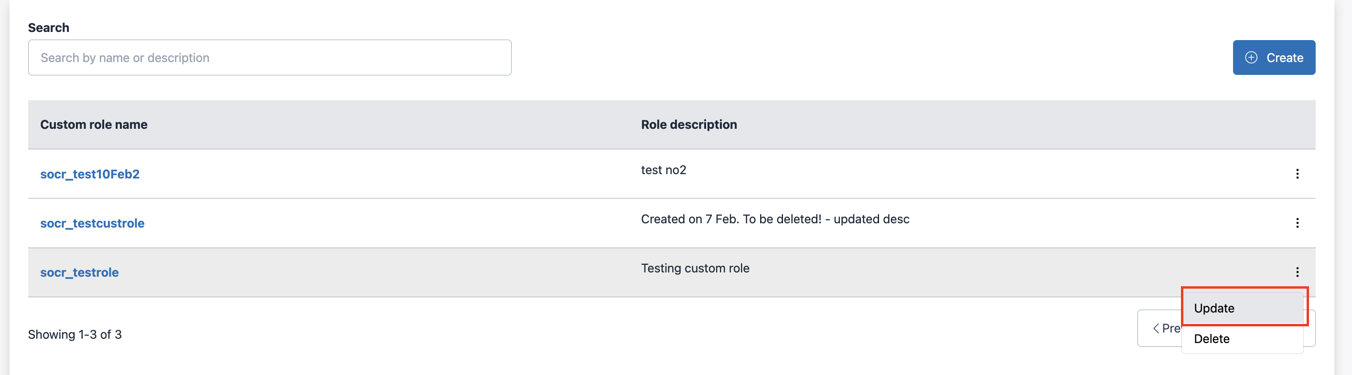1352x375 pixels.
Task: Click the plus icon on the Create button
Action: tap(1251, 58)
